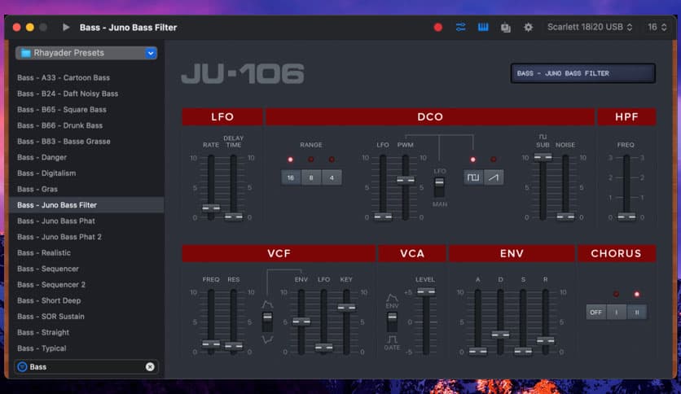Select the sawtooth waveform button

494,177
